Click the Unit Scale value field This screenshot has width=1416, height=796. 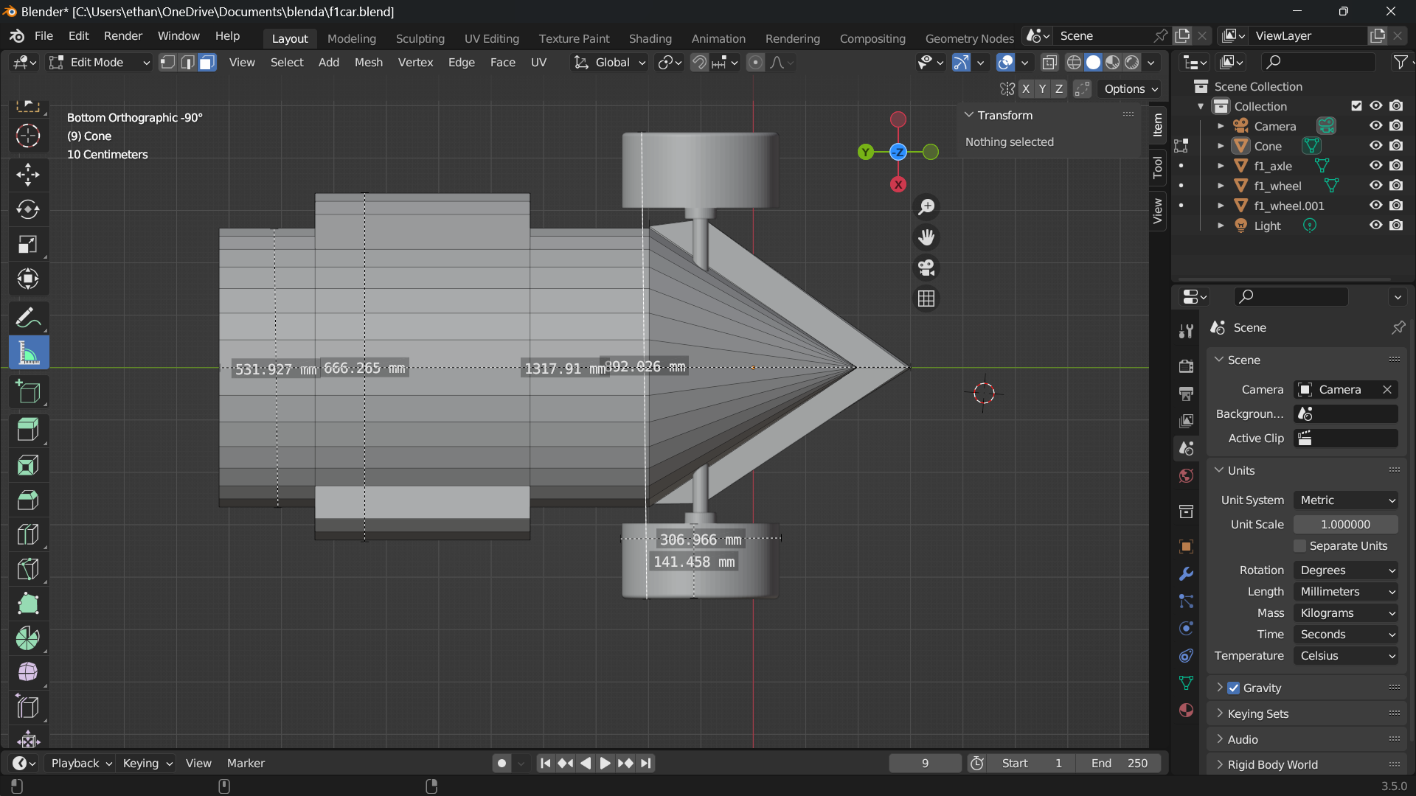pyautogui.click(x=1345, y=525)
